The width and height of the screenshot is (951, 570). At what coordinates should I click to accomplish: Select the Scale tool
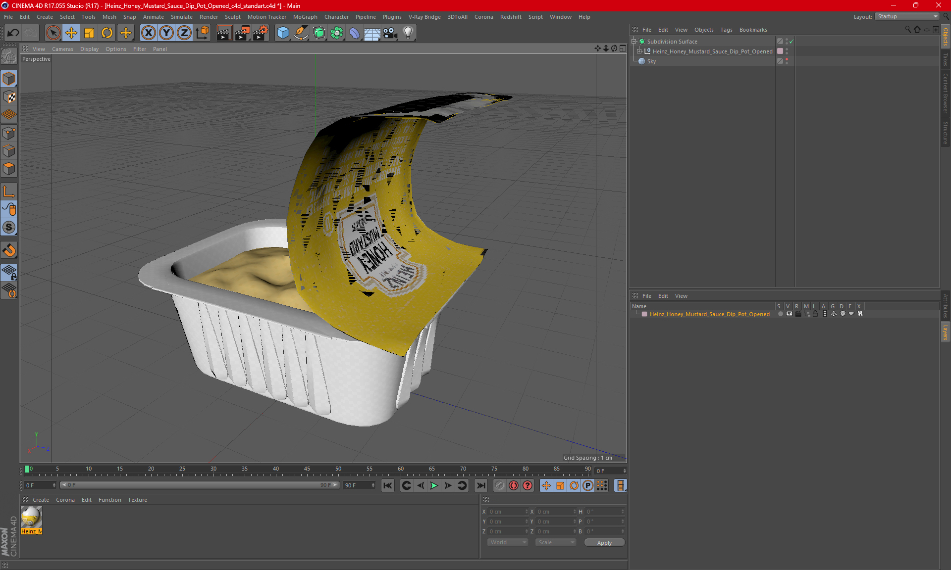click(89, 33)
